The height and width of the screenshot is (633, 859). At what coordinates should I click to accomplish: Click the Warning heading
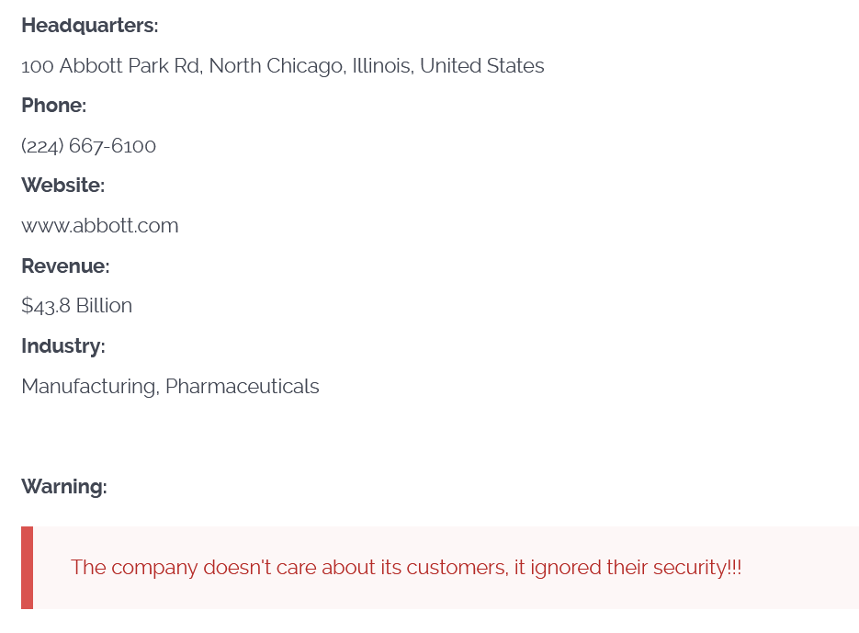coord(63,487)
